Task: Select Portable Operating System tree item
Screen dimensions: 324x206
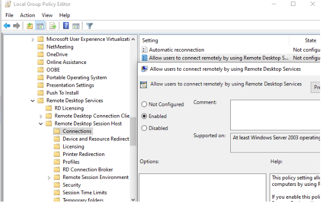Action: pos(76,78)
